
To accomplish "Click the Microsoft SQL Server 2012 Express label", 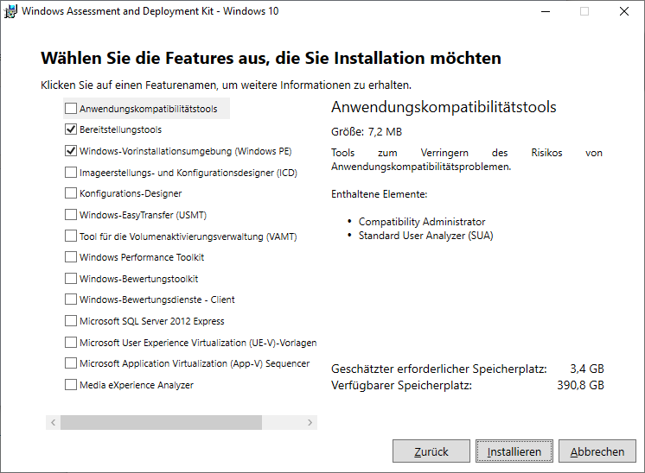I will click(x=152, y=321).
